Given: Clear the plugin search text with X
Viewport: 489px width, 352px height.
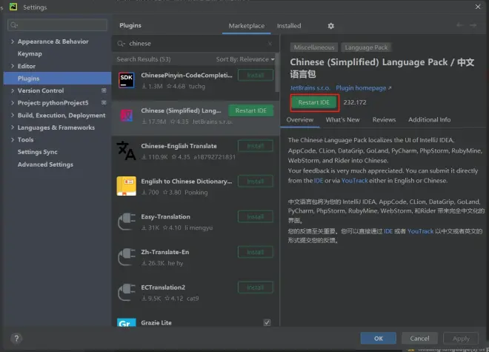Looking at the screenshot, I should pos(270,44).
